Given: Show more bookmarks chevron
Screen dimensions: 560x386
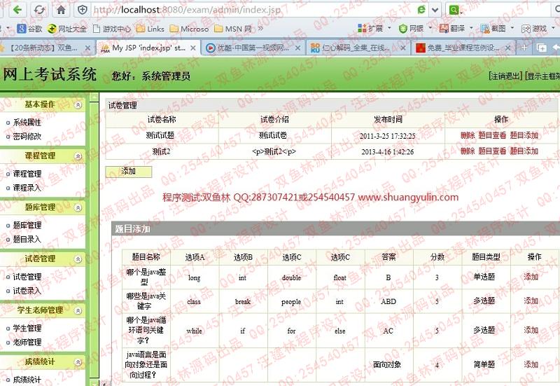Looking at the screenshot, I should [x=260, y=28].
